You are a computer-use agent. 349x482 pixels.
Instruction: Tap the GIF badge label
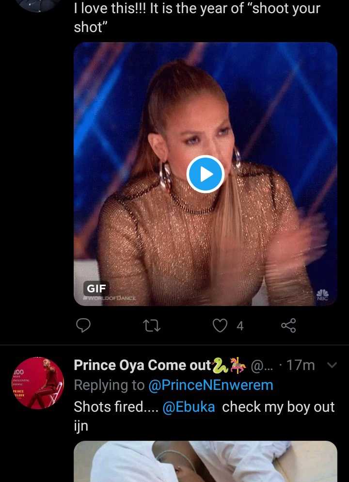point(96,289)
